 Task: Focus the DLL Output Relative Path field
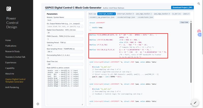pyautogui.click(x=65, y=26)
